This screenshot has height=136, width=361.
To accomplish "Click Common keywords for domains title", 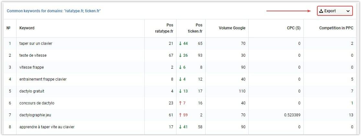I will (54, 11).
